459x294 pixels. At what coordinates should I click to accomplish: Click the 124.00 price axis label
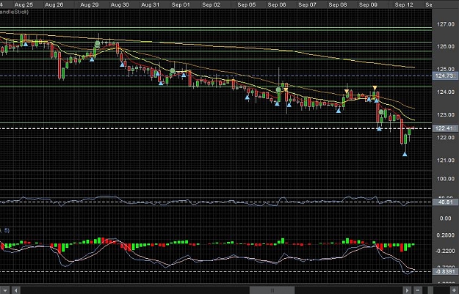446,92
